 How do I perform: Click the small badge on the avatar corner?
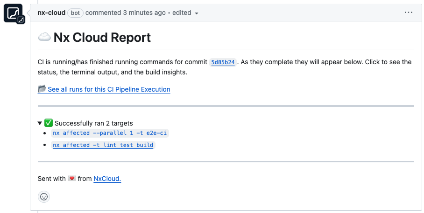(21, 20)
